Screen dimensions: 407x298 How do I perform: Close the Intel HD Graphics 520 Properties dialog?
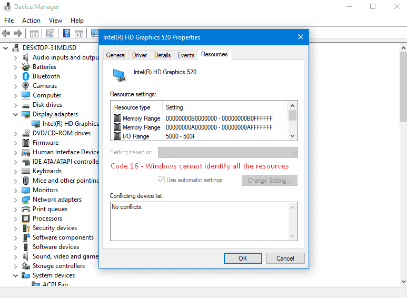pyautogui.click(x=301, y=37)
